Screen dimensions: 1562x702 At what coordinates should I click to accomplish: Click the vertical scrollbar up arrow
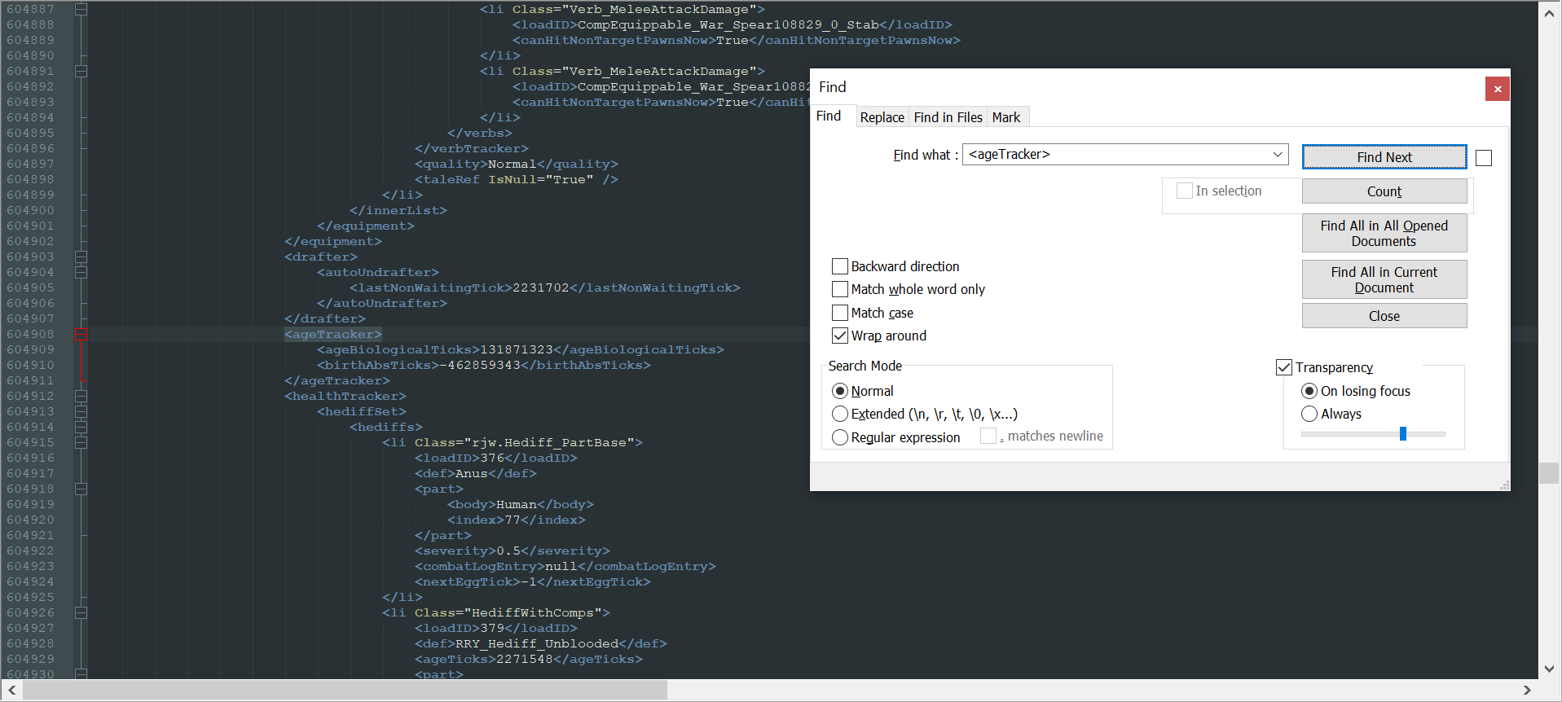pos(1549,13)
